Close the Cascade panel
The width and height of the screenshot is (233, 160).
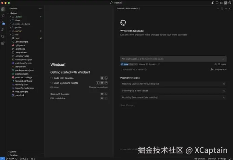coord(230,9)
